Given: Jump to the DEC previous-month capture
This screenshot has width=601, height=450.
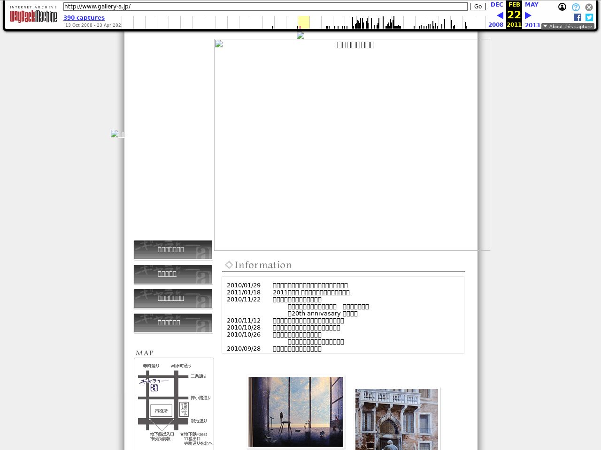Looking at the screenshot, I should (x=497, y=5).
